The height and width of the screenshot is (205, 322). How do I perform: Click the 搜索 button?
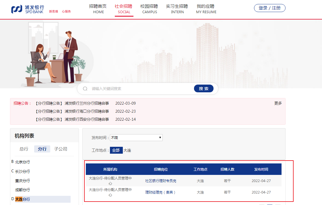point(204,88)
